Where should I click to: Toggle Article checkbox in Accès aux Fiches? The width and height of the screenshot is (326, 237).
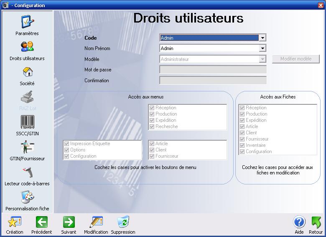242,126
